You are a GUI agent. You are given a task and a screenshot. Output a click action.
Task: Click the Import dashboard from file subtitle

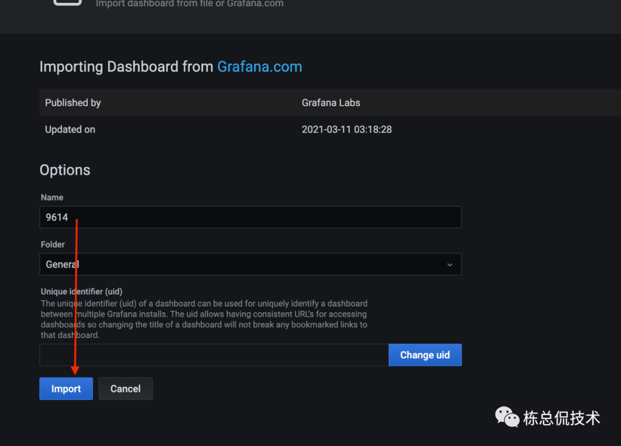(x=190, y=4)
